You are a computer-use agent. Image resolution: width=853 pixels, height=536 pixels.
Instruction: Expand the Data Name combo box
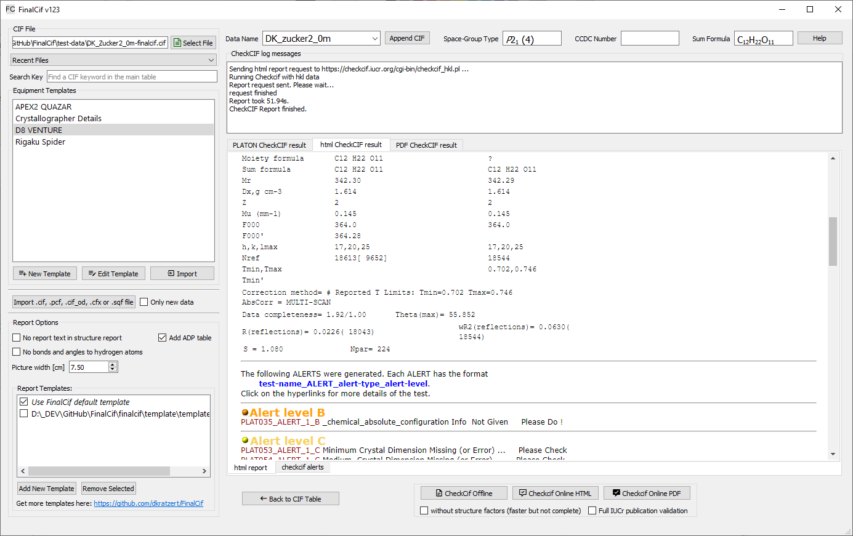tap(374, 39)
